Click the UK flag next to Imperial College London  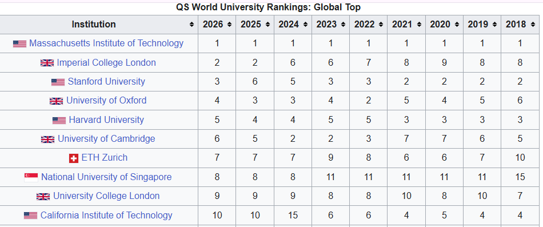[x=47, y=63]
